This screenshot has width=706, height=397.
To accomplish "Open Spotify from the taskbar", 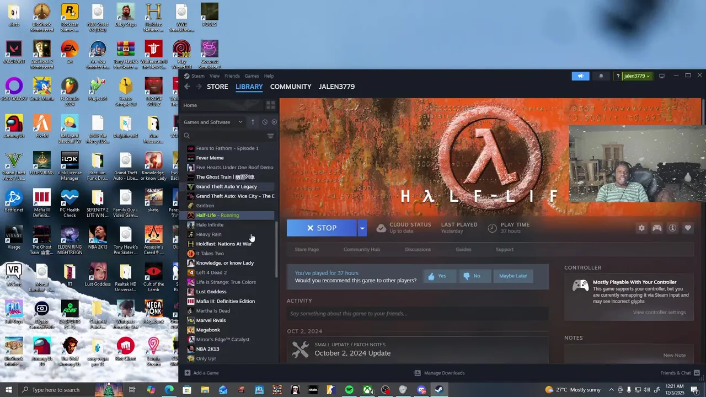I will pos(349,390).
